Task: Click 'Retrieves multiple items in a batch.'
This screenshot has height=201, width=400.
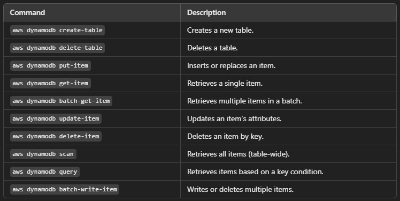Action: (244, 101)
